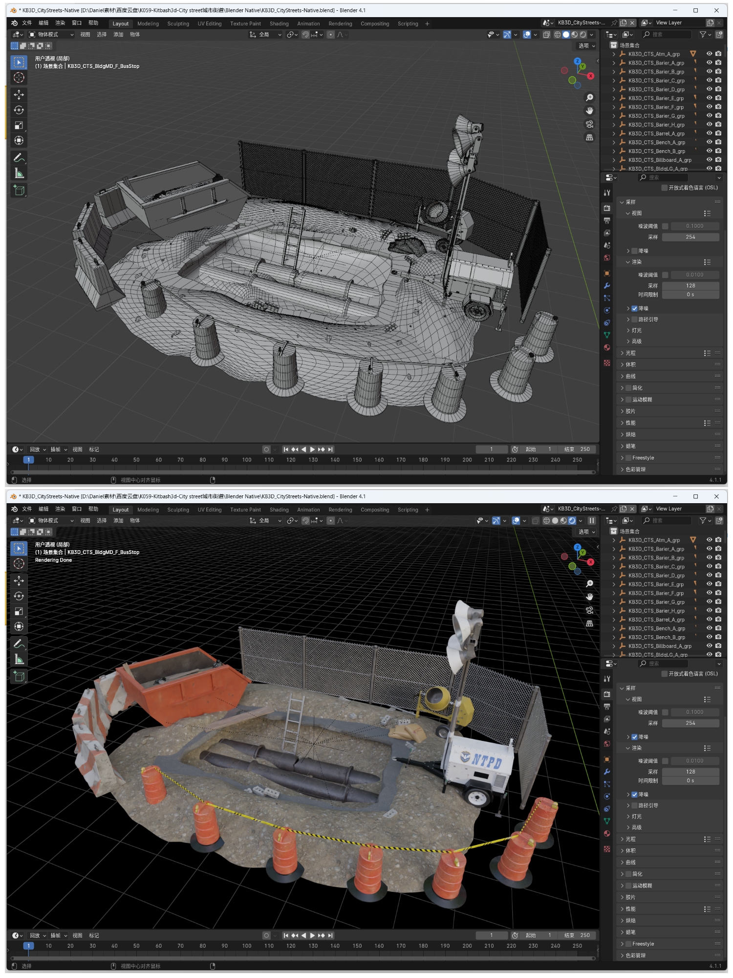Toggle camera view gizmo in top viewport
Image resolution: width=733 pixels, height=978 pixels.
[x=590, y=124]
